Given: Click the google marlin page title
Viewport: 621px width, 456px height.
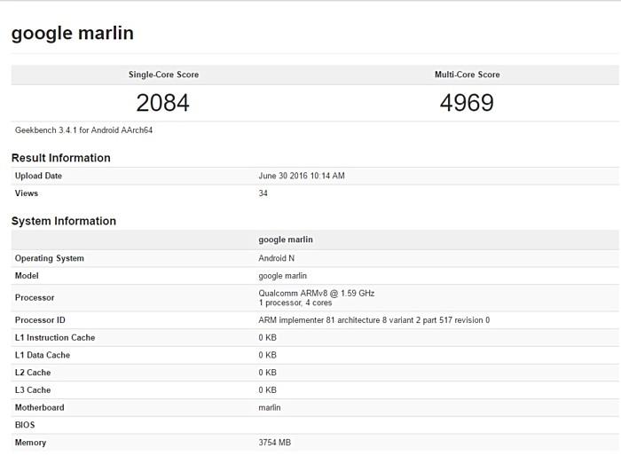Looking at the screenshot, I should pos(73,34).
